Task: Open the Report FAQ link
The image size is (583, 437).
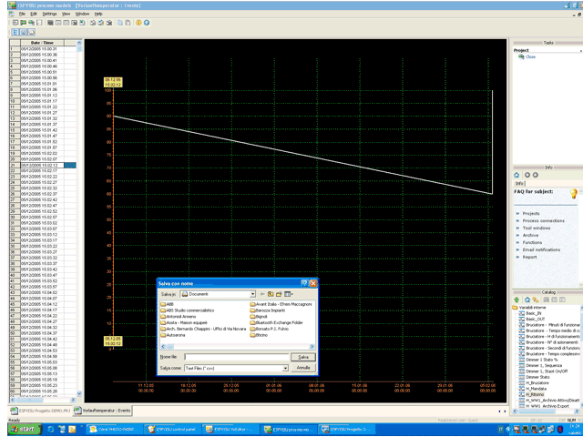Action: coord(529,257)
